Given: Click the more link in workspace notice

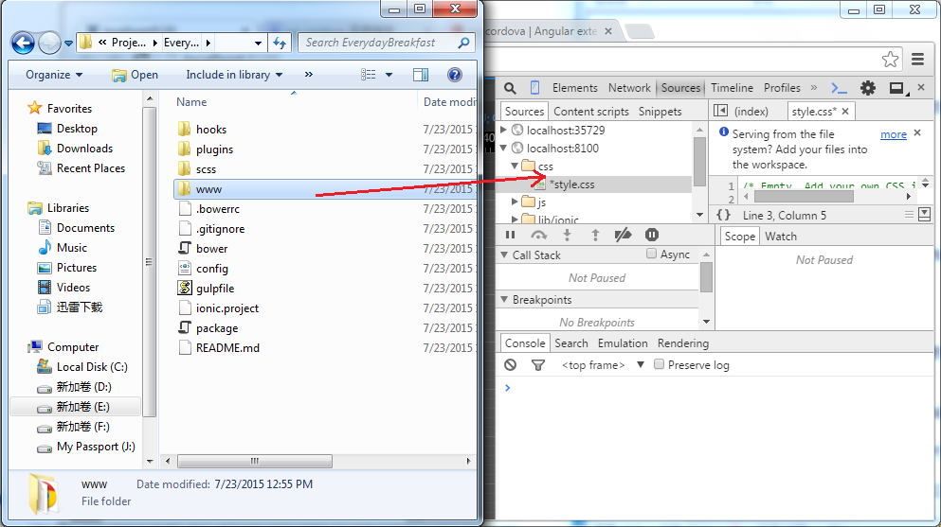Looking at the screenshot, I should coord(894,134).
